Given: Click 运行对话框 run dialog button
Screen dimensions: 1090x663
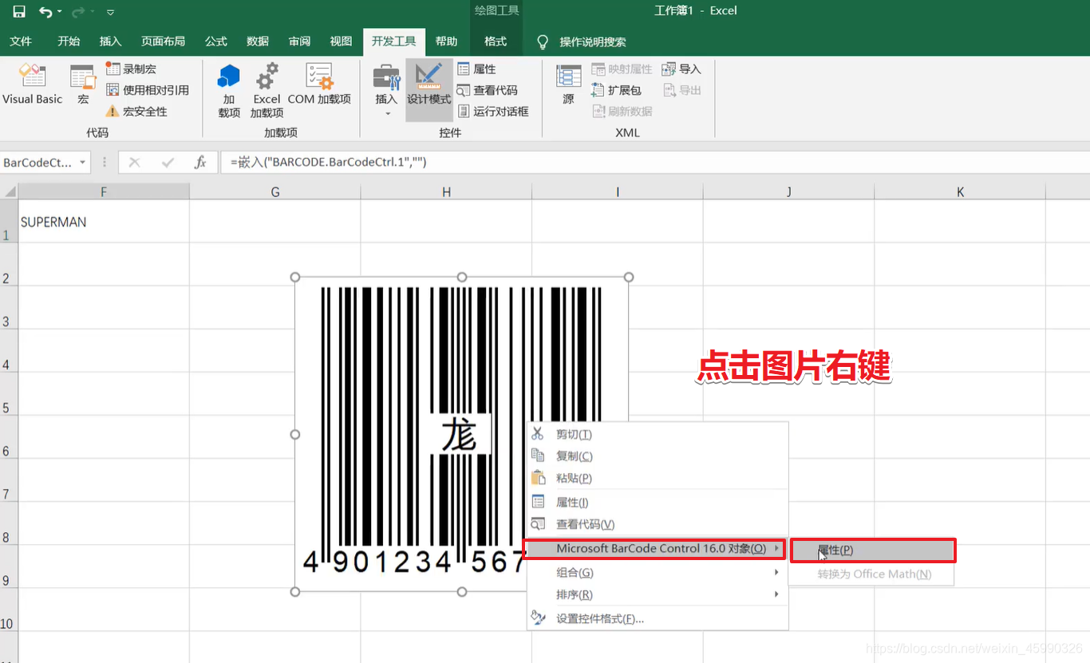Looking at the screenshot, I should pos(493,112).
